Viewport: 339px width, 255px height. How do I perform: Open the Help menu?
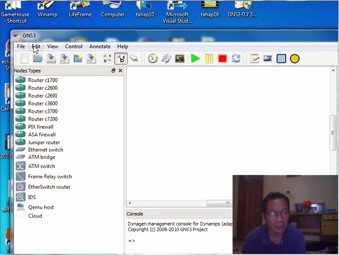123,46
